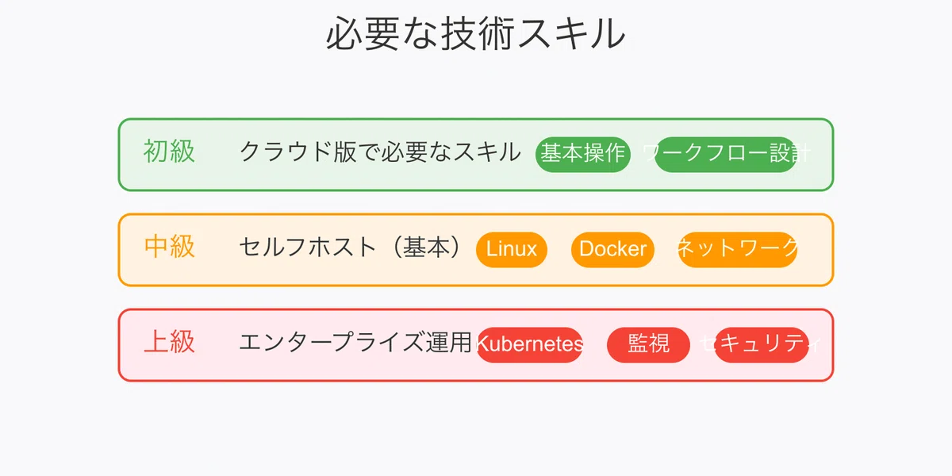Select the Kubernetes red tag
Image resolution: width=952 pixels, height=476 pixels.
click(529, 344)
